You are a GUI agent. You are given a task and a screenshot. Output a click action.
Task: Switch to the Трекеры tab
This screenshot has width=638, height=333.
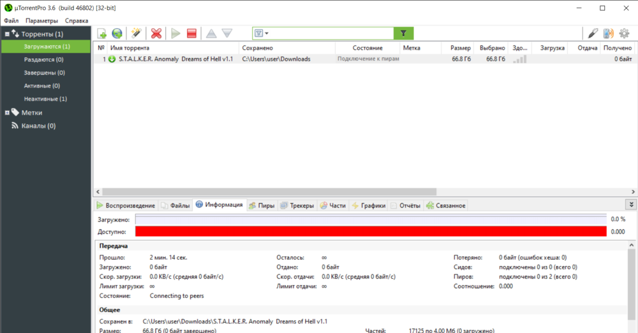click(297, 205)
